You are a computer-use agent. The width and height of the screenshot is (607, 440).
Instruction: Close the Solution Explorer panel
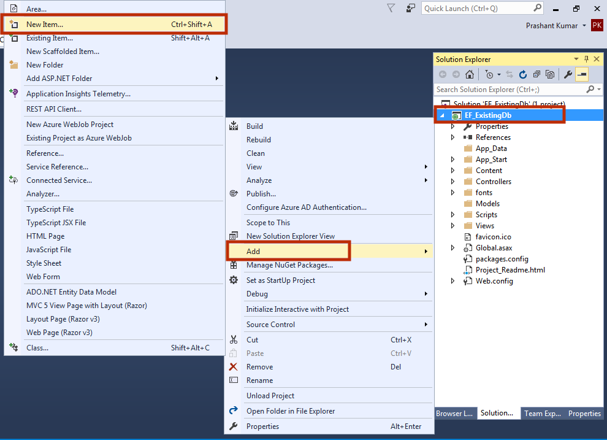tap(597, 59)
